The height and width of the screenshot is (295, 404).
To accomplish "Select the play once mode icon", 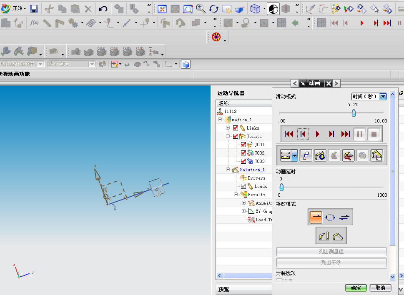I will [316, 217].
